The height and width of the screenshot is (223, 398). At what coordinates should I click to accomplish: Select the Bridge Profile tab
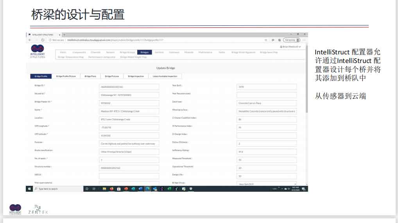click(x=41, y=76)
